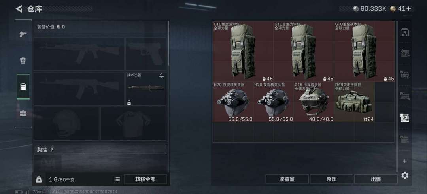427x194 pixels.
Task: Toggle the lock icon on tactical knife
Action: coord(129,103)
